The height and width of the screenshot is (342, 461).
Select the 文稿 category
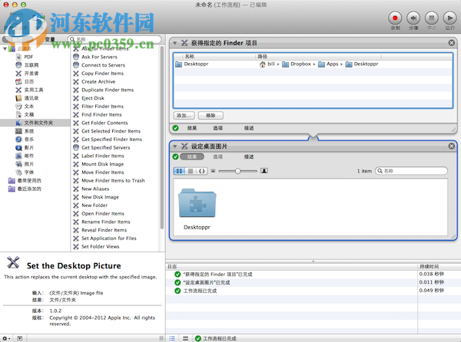point(25,114)
